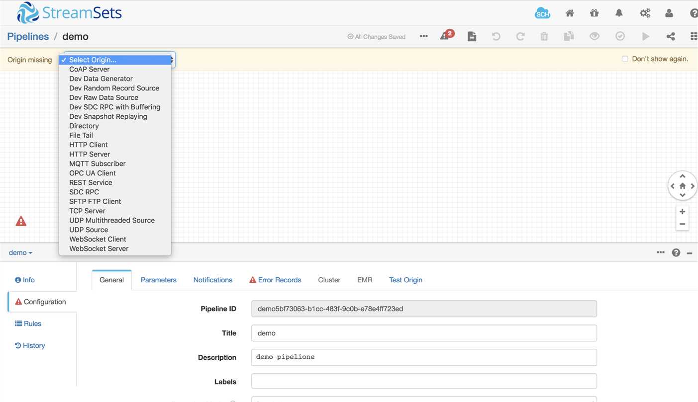
Task: Pick the Select Origin... option
Action: (x=115, y=60)
